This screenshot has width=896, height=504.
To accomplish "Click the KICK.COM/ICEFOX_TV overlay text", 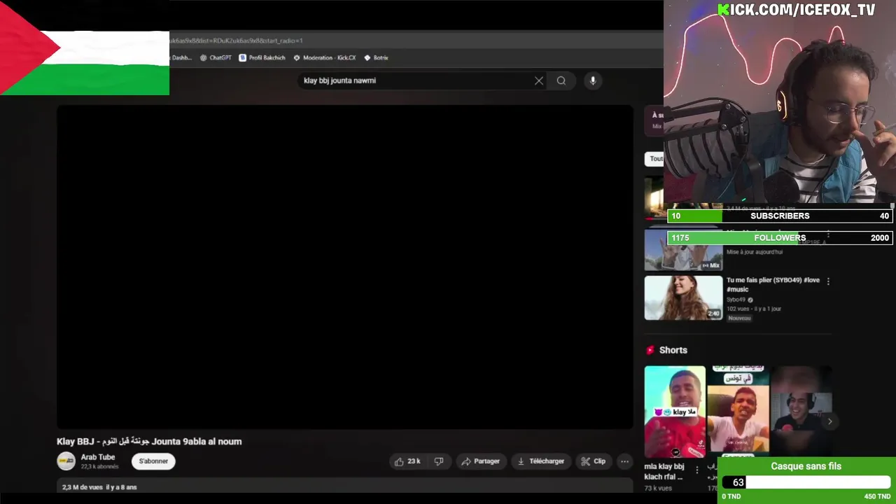I will point(797,10).
